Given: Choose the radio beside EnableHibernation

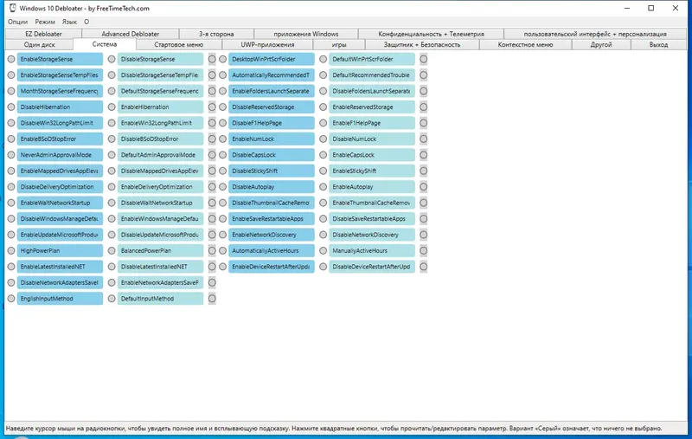Looking at the screenshot, I should 112,107.
